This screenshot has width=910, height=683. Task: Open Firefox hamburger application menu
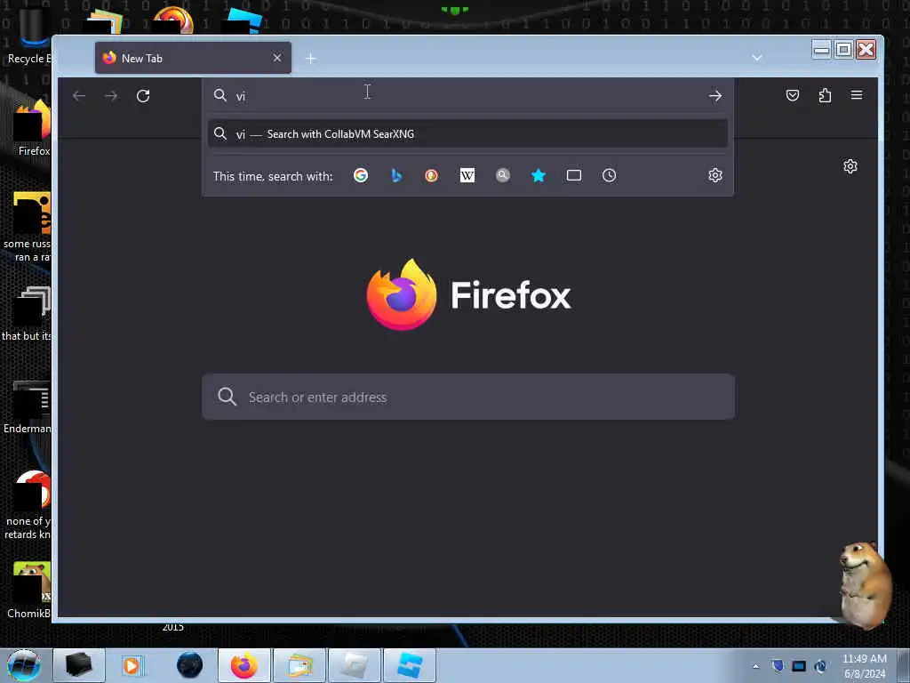[857, 94]
